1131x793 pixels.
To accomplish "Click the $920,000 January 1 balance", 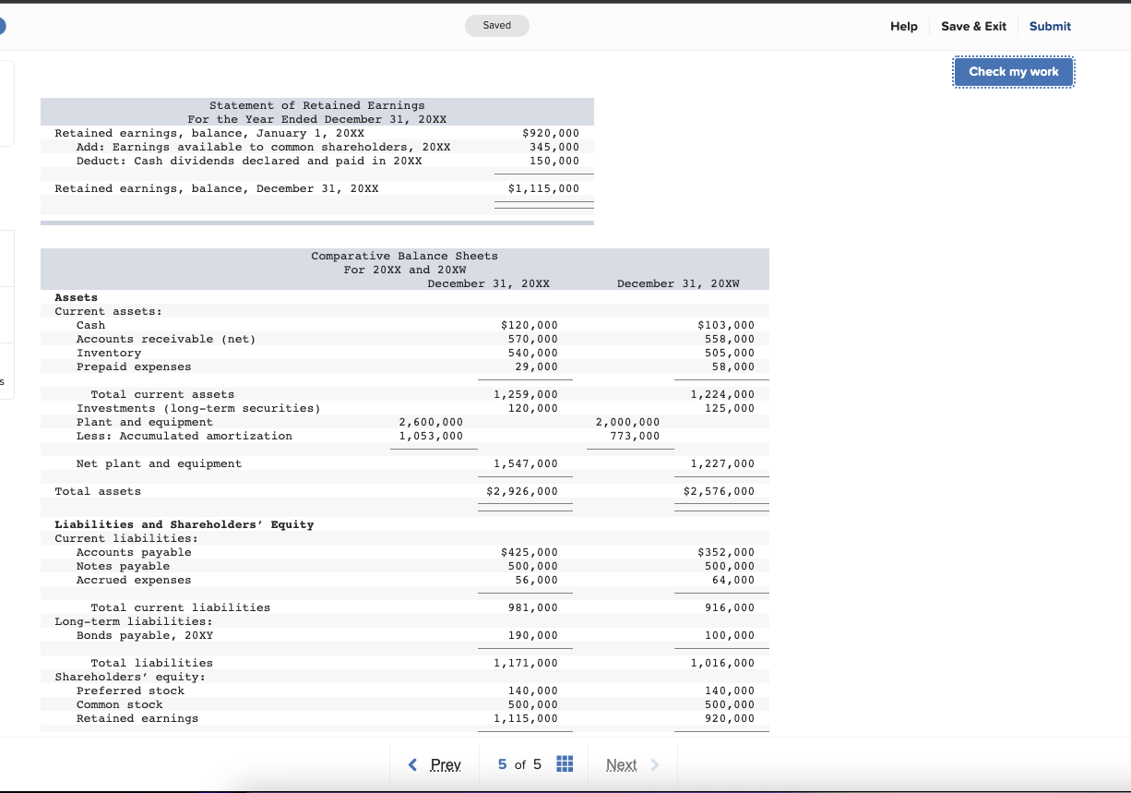I will [x=551, y=133].
